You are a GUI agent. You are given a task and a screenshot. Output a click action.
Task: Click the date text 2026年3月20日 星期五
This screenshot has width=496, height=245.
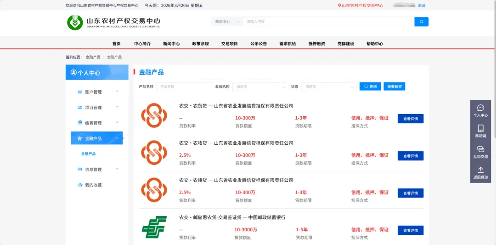point(182,5)
